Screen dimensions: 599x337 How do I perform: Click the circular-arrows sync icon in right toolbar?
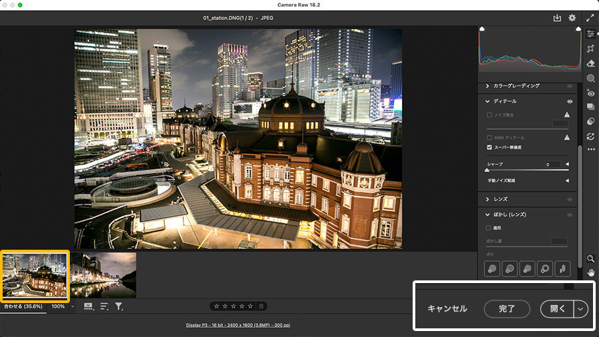pyautogui.click(x=590, y=137)
